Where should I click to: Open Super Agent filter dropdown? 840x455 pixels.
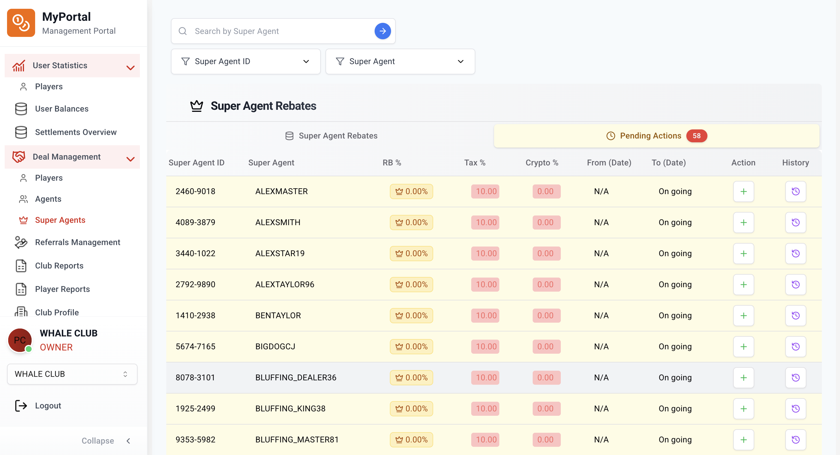point(400,61)
